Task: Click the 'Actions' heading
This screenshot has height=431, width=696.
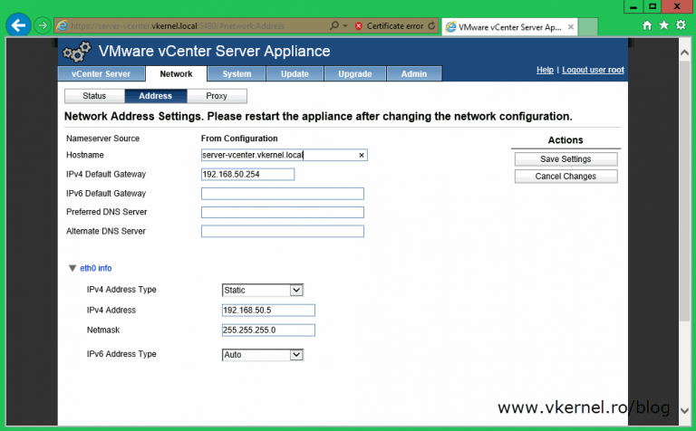Action: coord(565,140)
